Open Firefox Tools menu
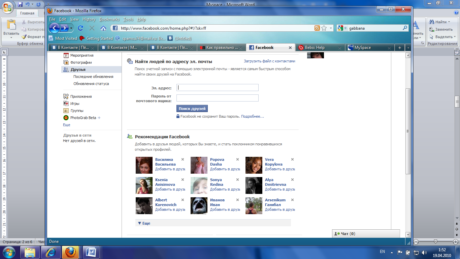This screenshot has width=460, height=259. (x=128, y=19)
